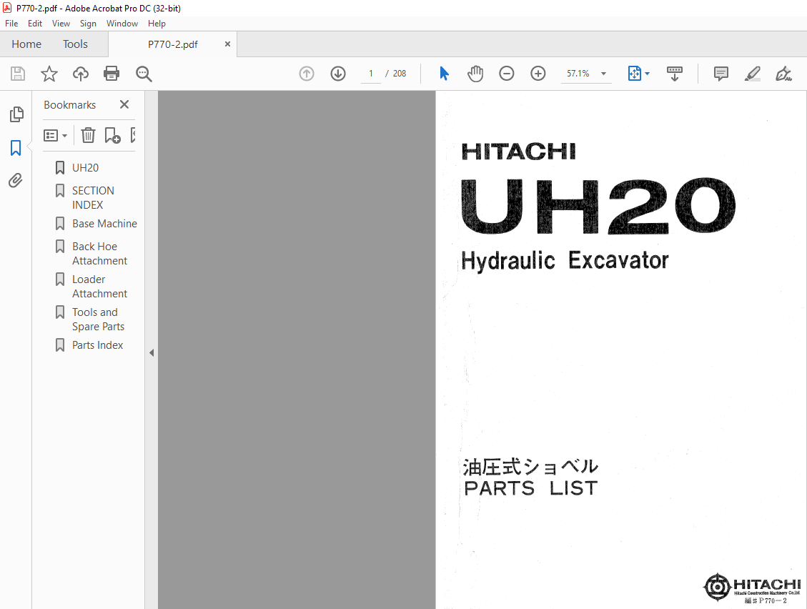Image resolution: width=807 pixels, height=609 pixels.
Task: Delete the selected bookmark trash icon
Action: point(88,135)
